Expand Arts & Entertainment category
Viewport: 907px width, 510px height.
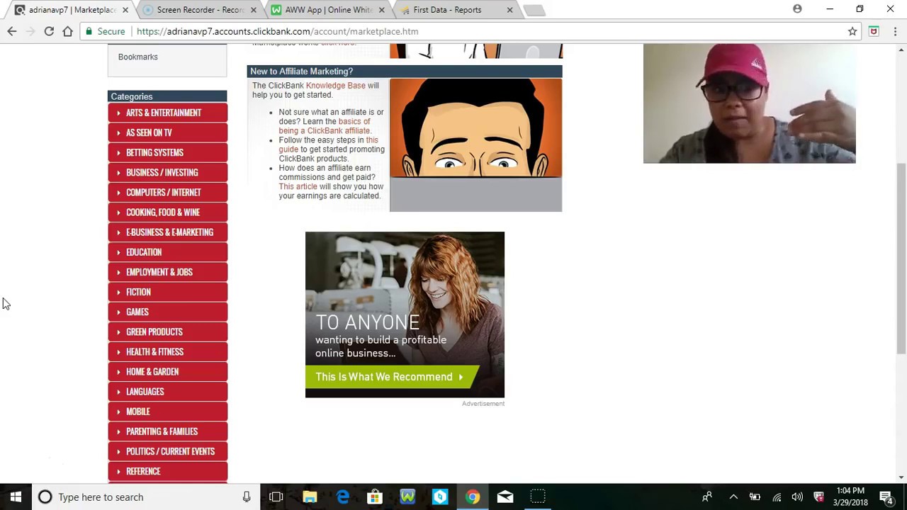point(167,113)
